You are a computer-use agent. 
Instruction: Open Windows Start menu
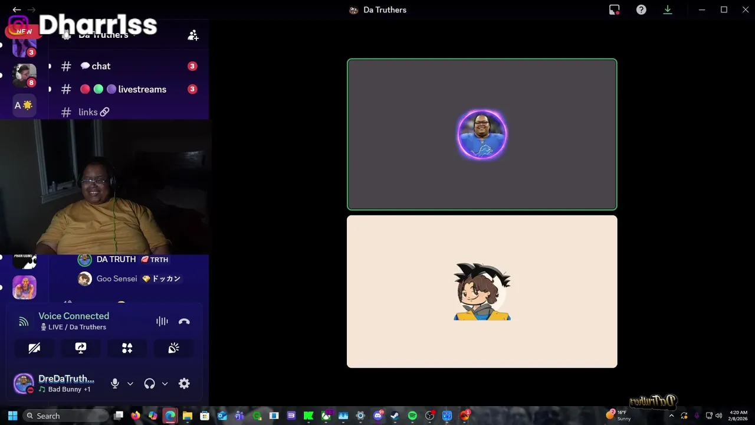[x=12, y=416]
